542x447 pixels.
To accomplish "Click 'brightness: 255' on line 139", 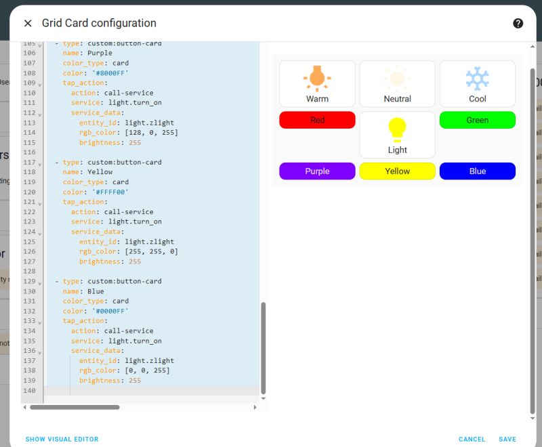I will 110,380.
